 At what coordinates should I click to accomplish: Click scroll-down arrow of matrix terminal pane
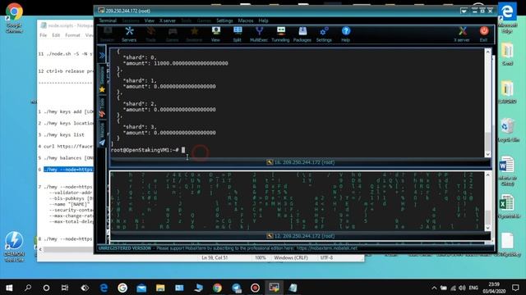click(488, 228)
